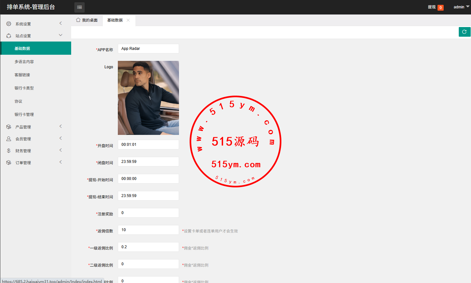The height and width of the screenshot is (283, 471).
Task: Open the admin user dropdown
Action: pos(461,7)
